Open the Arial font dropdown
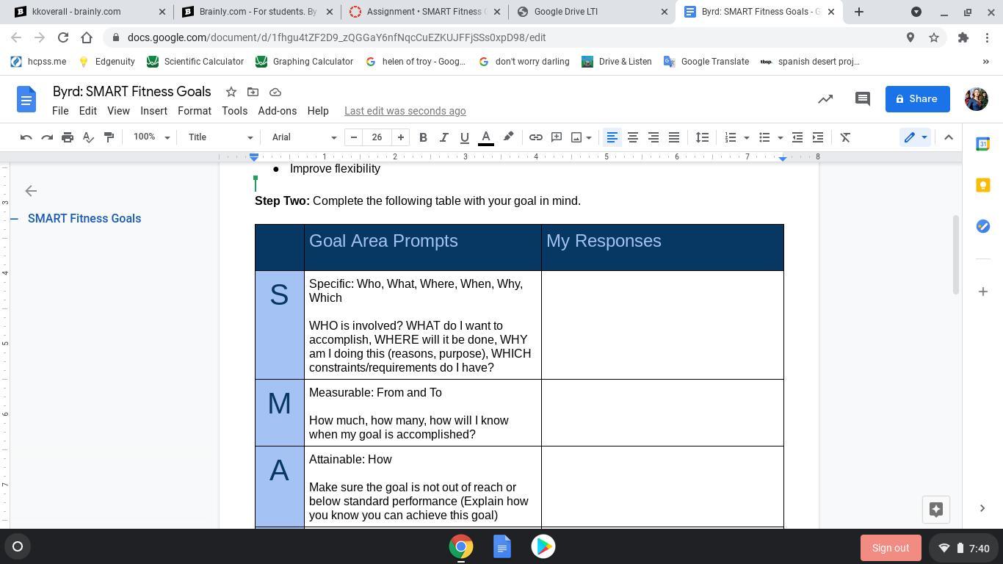 (x=304, y=137)
